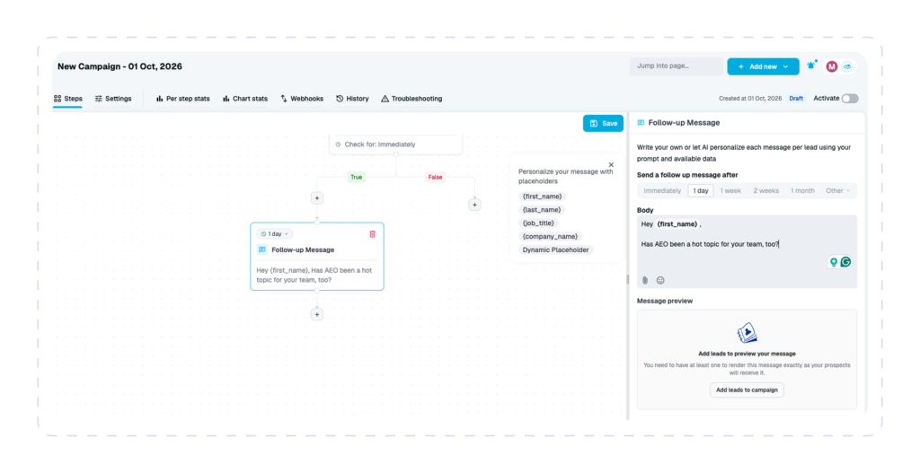Screen dimensions: 920x473
Task: Toggle the Activate campaign switch
Action: click(850, 99)
